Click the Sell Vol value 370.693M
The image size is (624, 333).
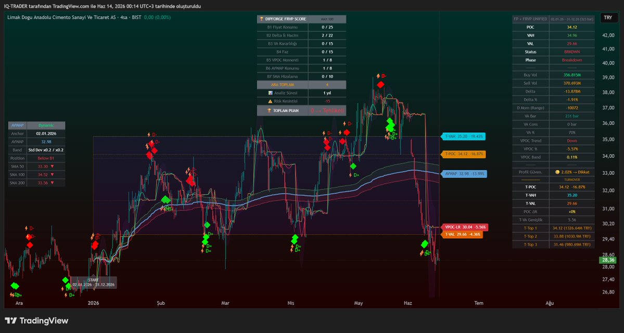point(571,83)
